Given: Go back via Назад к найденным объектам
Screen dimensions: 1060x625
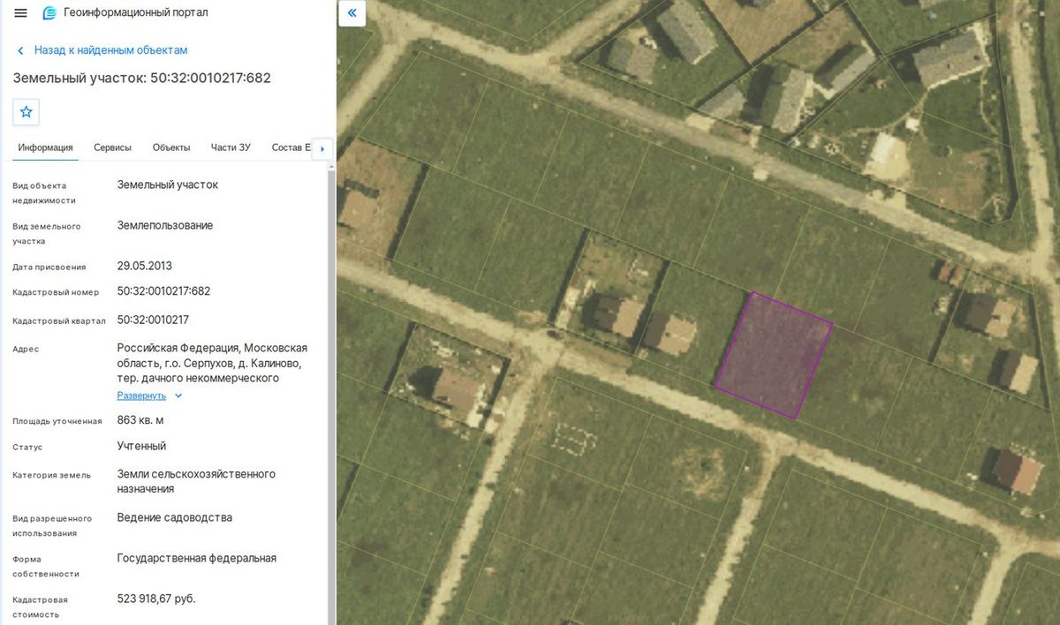Looking at the screenshot, I should pos(110,50).
